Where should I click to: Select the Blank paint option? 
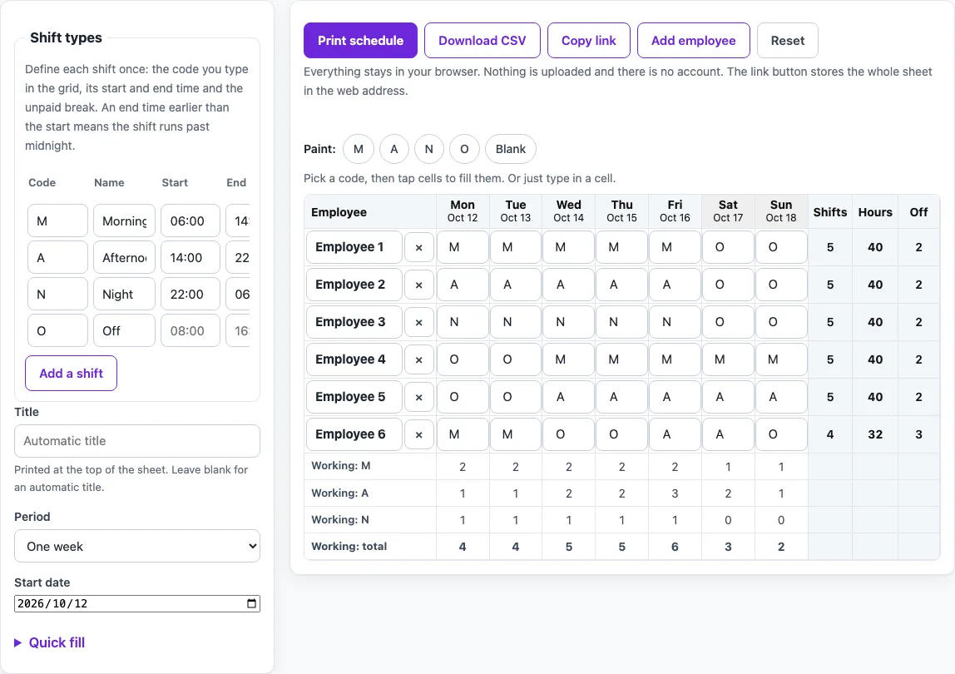click(511, 149)
